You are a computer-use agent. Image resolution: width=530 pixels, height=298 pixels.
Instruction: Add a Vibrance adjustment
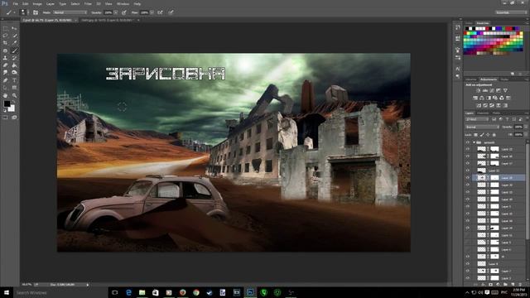tap(505, 90)
